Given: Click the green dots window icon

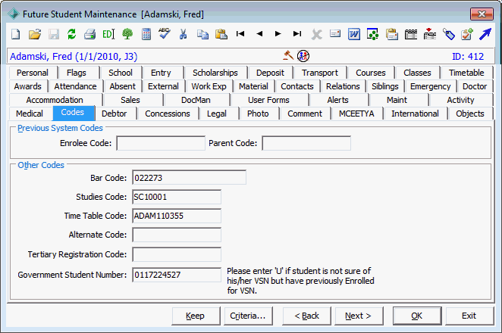Looking at the screenshot, I should [x=372, y=34].
